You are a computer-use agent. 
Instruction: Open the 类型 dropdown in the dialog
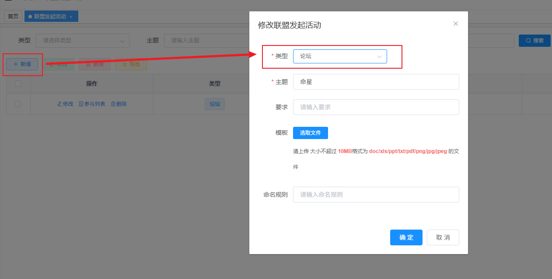click(x=340, y=56)
